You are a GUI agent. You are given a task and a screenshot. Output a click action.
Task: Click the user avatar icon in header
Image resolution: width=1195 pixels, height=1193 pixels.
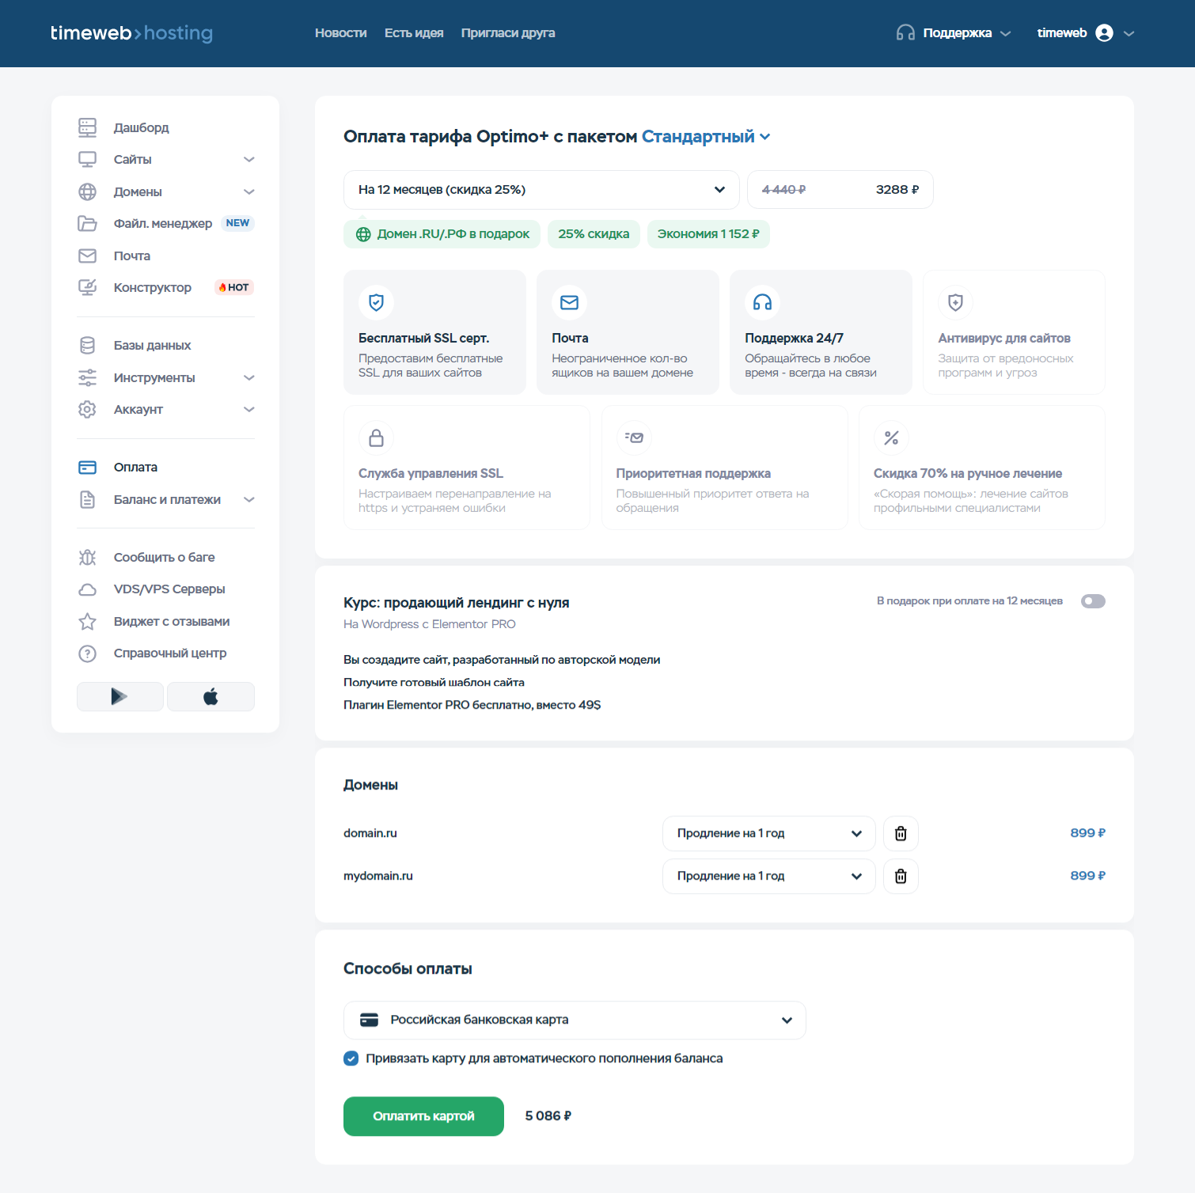[x=1104, y=33]
